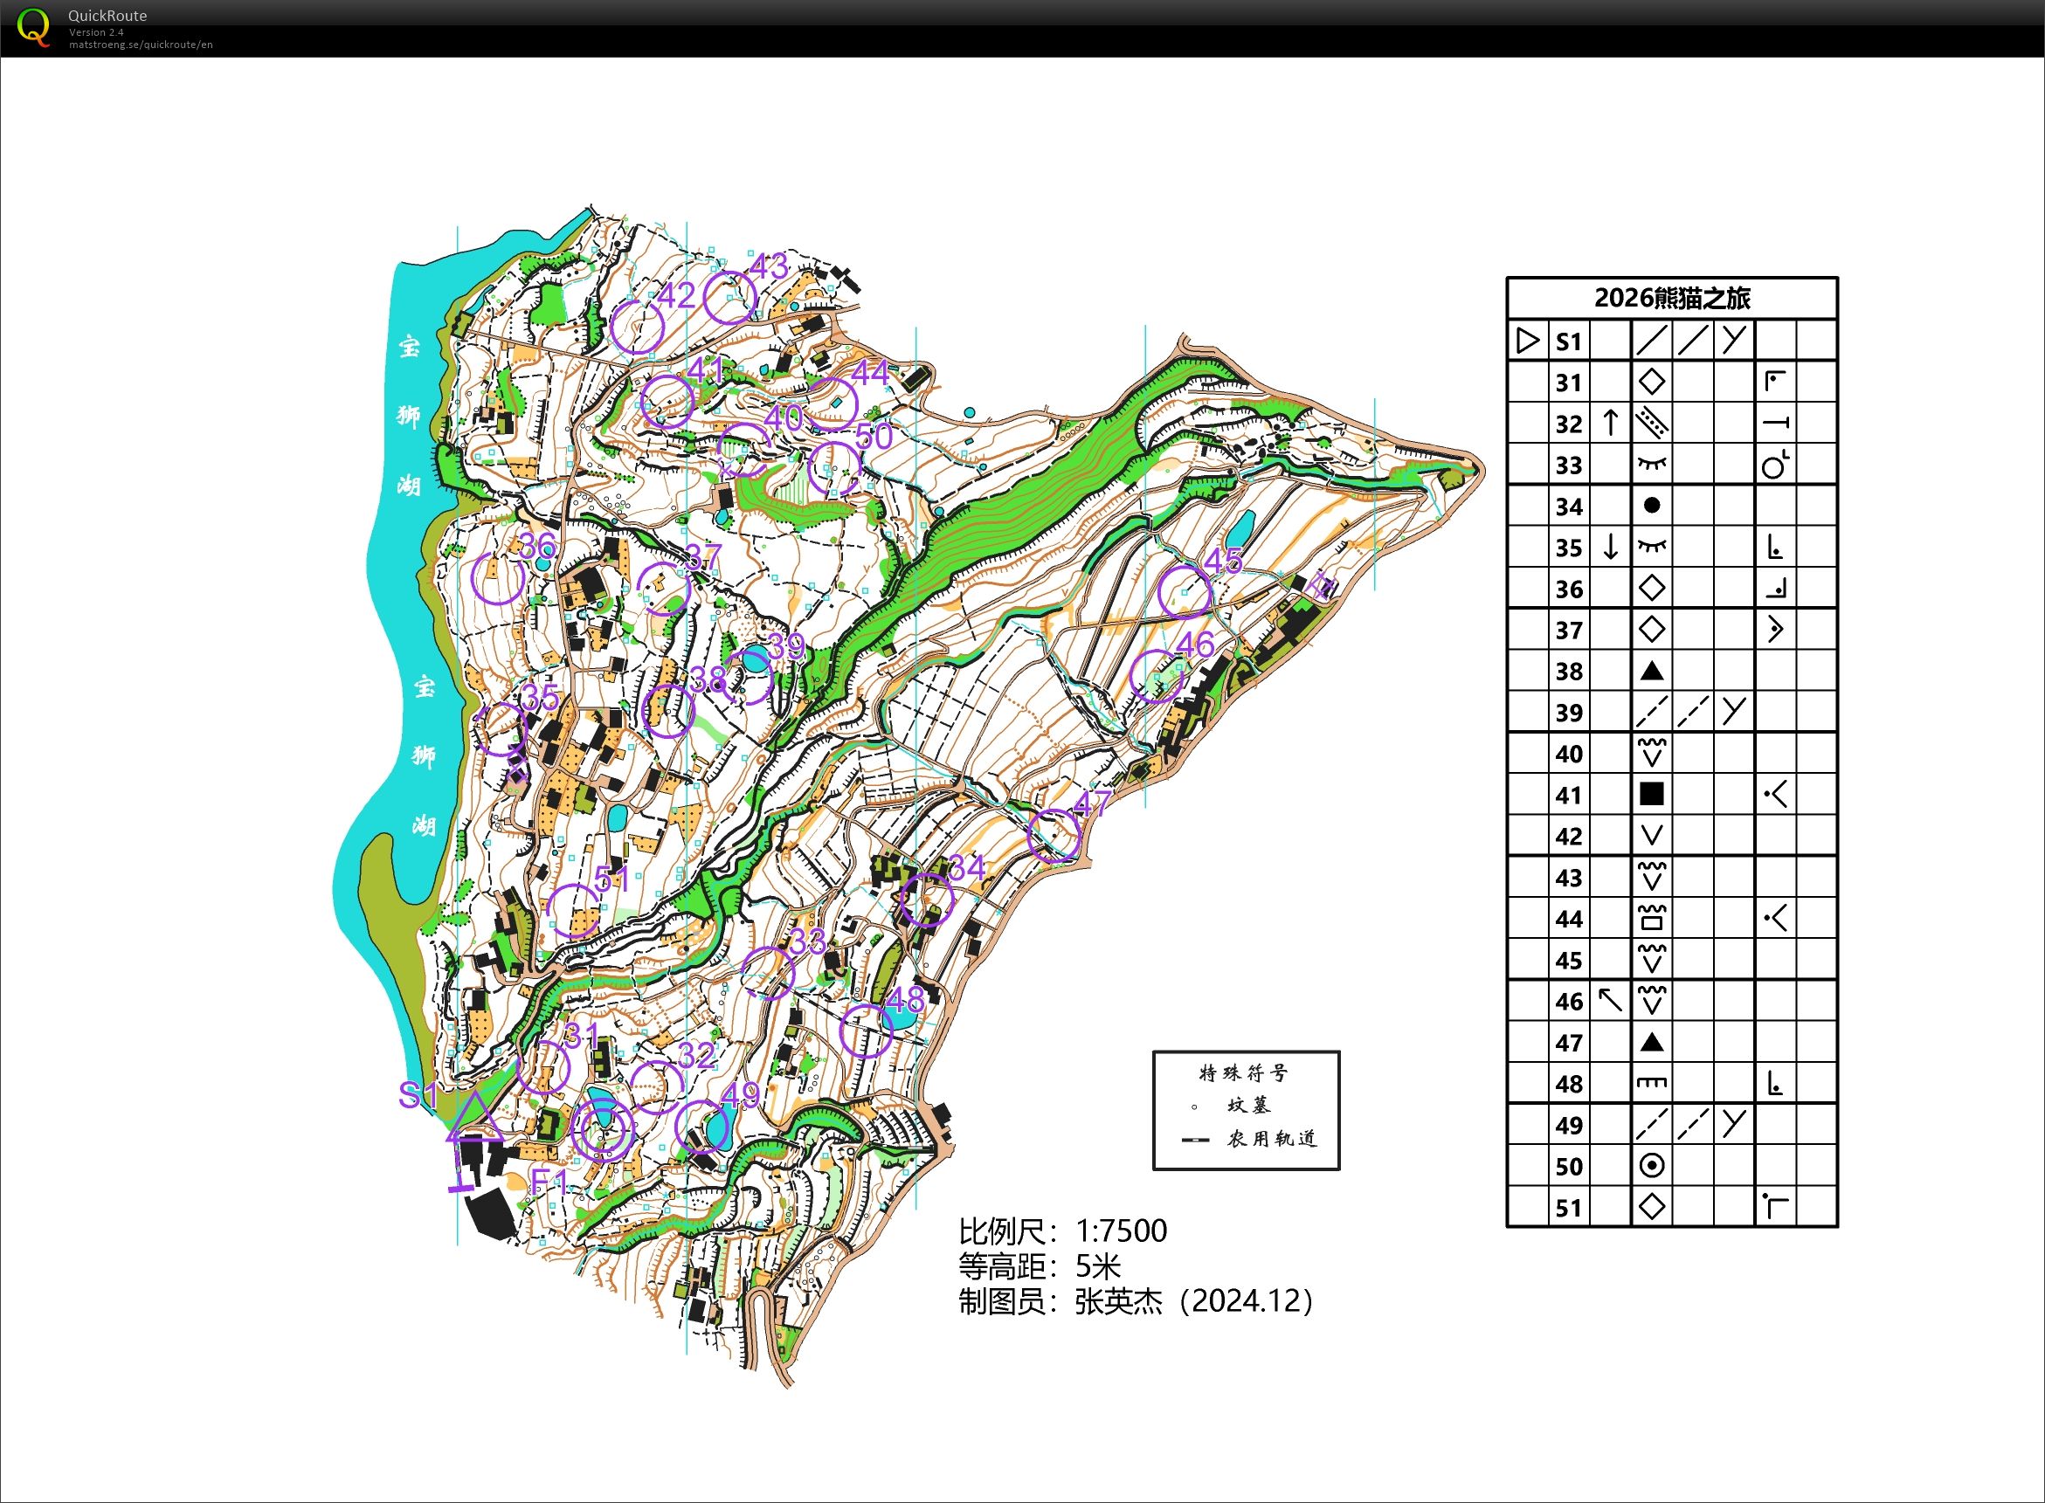Click the QuickRoute title text

point(107,16)
